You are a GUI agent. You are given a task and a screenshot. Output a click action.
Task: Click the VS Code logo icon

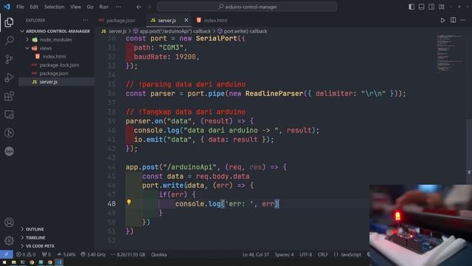click(7, 7)
